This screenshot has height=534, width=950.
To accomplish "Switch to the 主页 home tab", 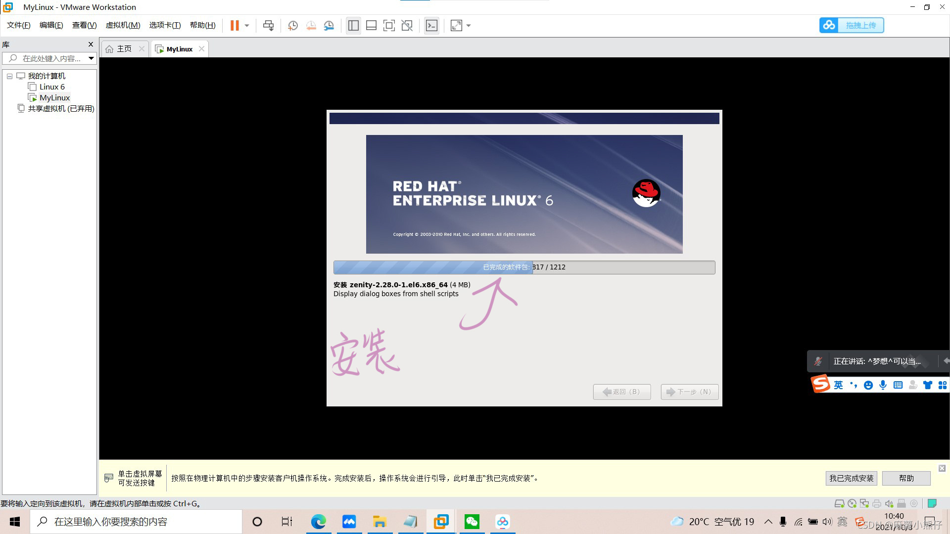I will (x=124, y=49).
